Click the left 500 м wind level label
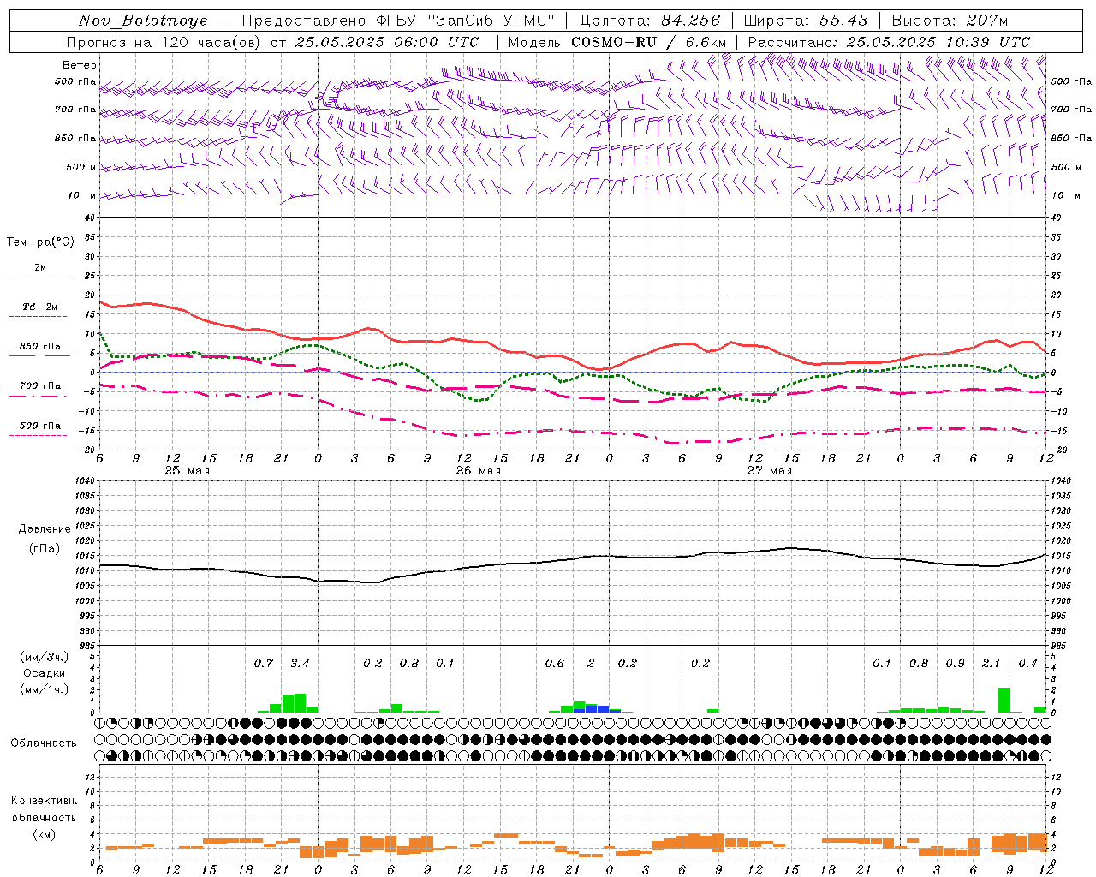 tap(81, 167)
